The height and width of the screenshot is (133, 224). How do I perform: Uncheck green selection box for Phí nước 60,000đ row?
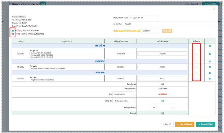click(x=210, y=67)
